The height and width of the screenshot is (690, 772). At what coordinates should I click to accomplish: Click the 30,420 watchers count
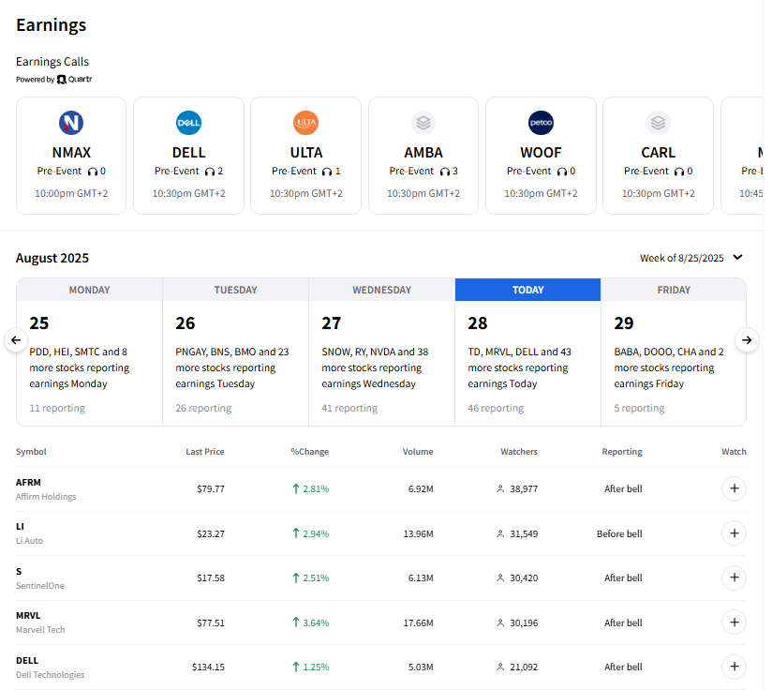pyautogui.click(x=524, y=578)
